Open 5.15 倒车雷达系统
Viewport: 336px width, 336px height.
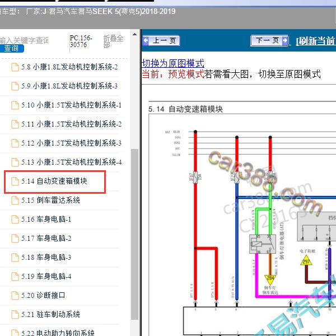pos(50,200)
